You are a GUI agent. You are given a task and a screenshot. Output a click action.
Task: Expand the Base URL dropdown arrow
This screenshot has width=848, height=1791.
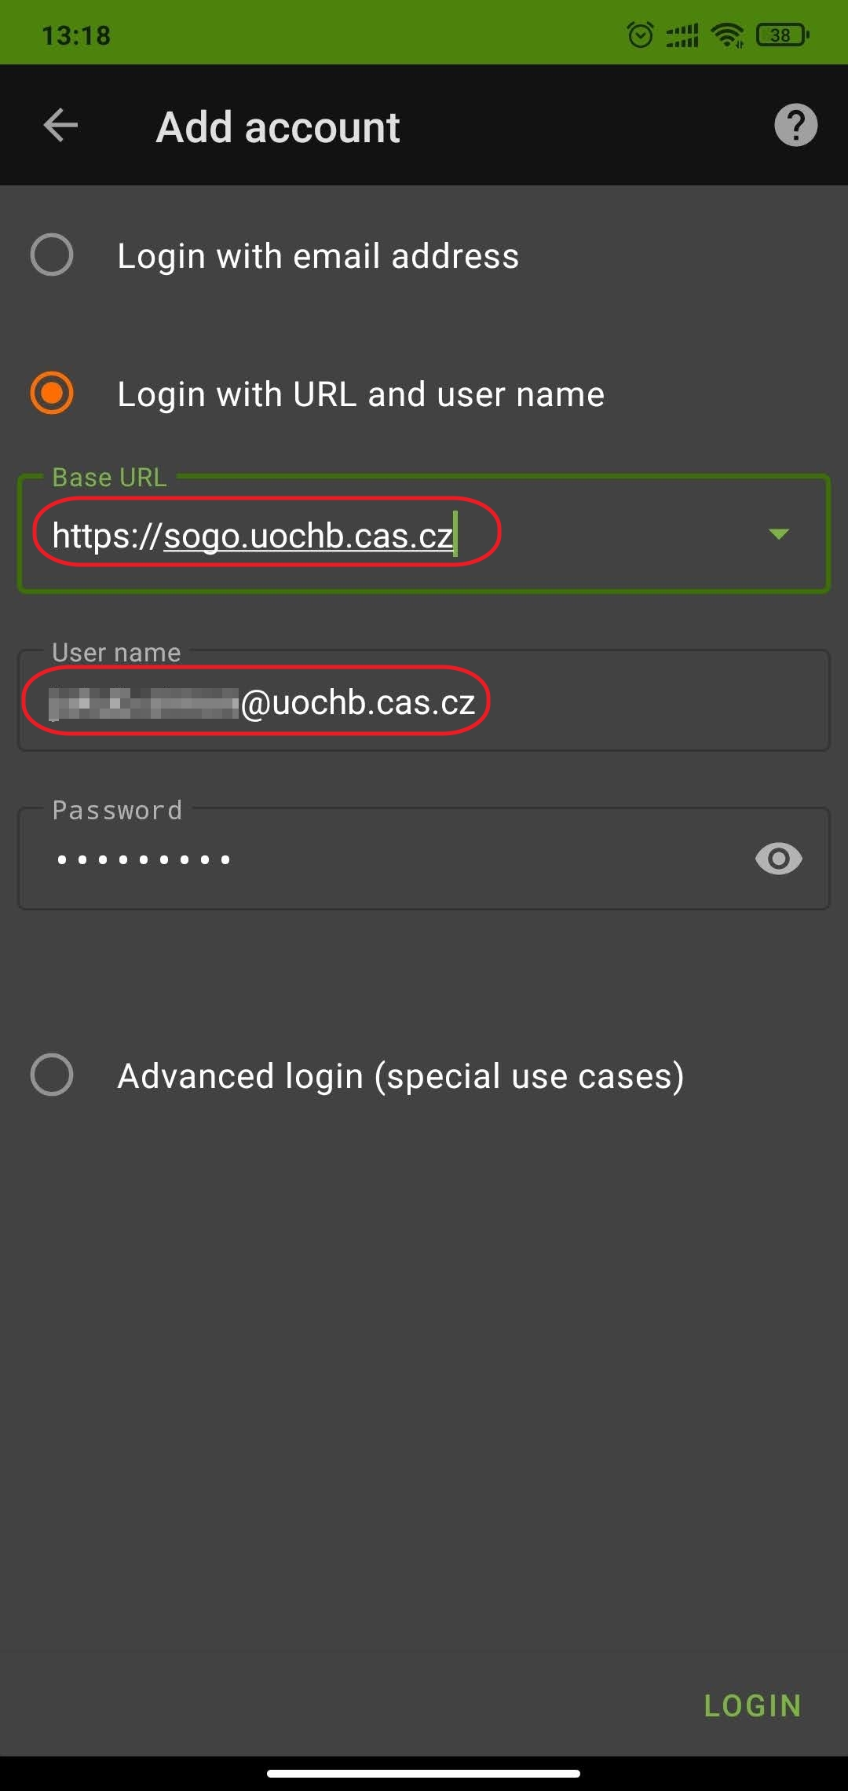tap(778, 534)
